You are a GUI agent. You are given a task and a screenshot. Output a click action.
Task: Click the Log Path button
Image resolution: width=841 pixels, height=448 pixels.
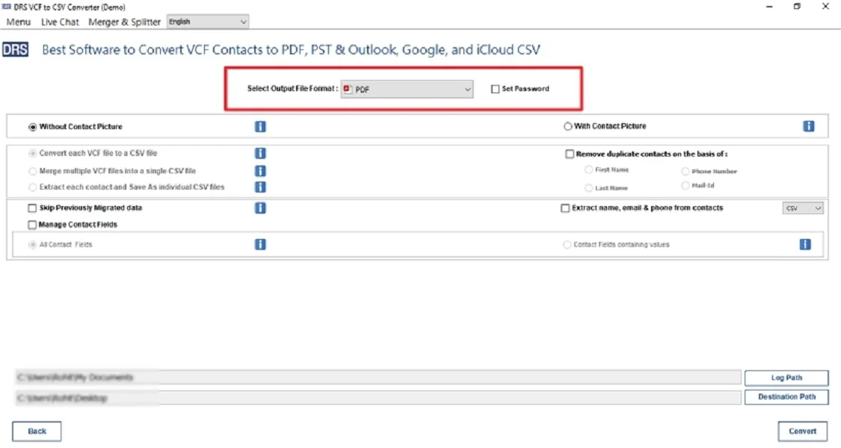pyautogui.click(x=786, y=378)
